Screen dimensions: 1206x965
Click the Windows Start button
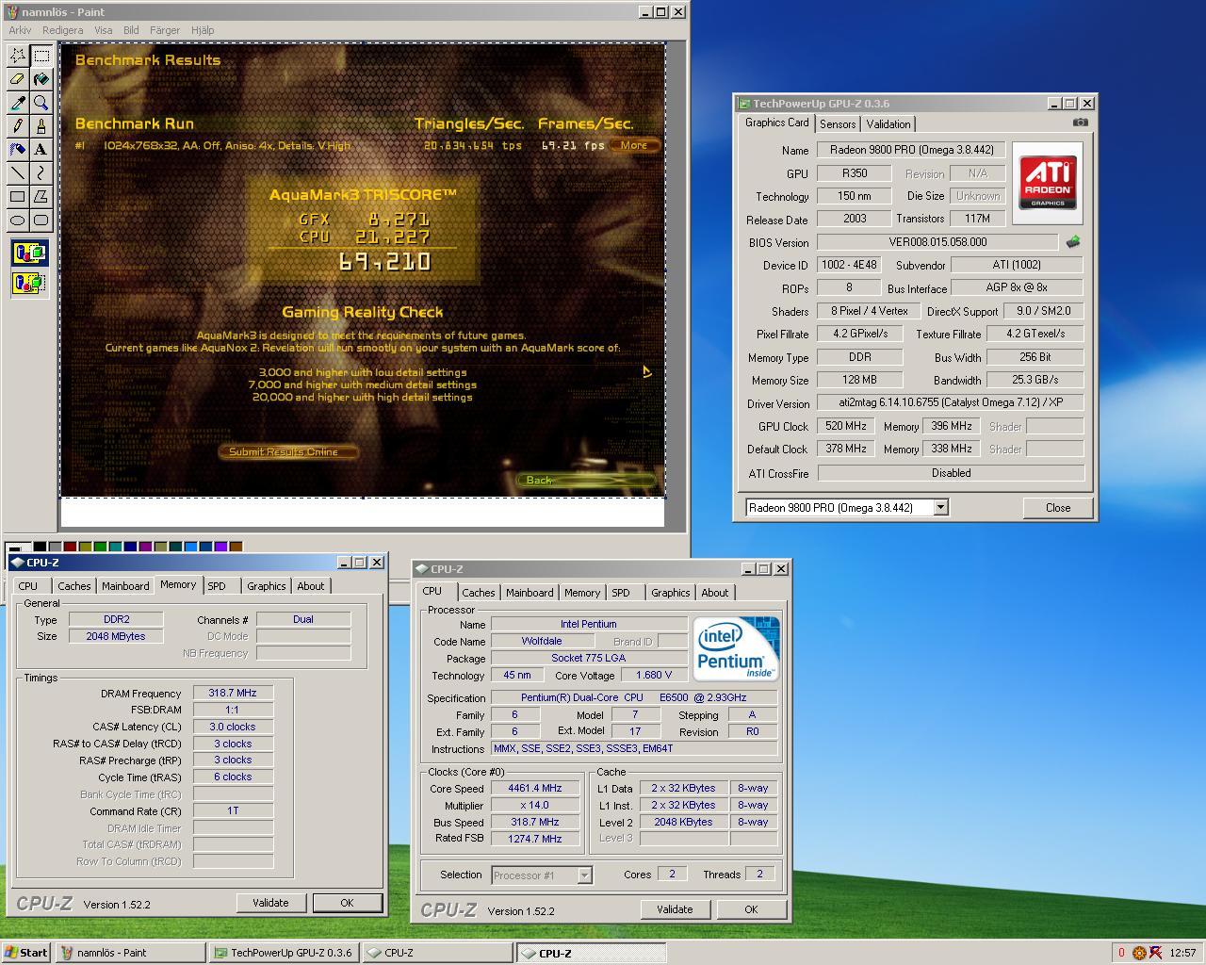[x=26, y=953]
